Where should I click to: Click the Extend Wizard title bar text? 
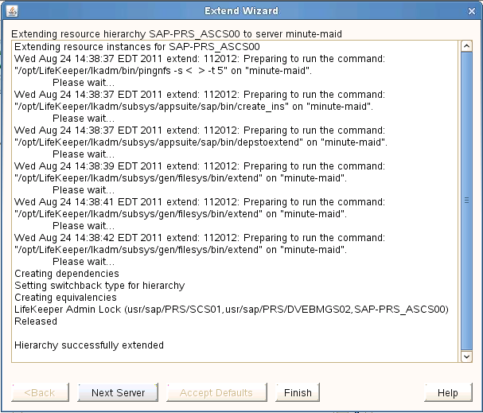[241, 11]
